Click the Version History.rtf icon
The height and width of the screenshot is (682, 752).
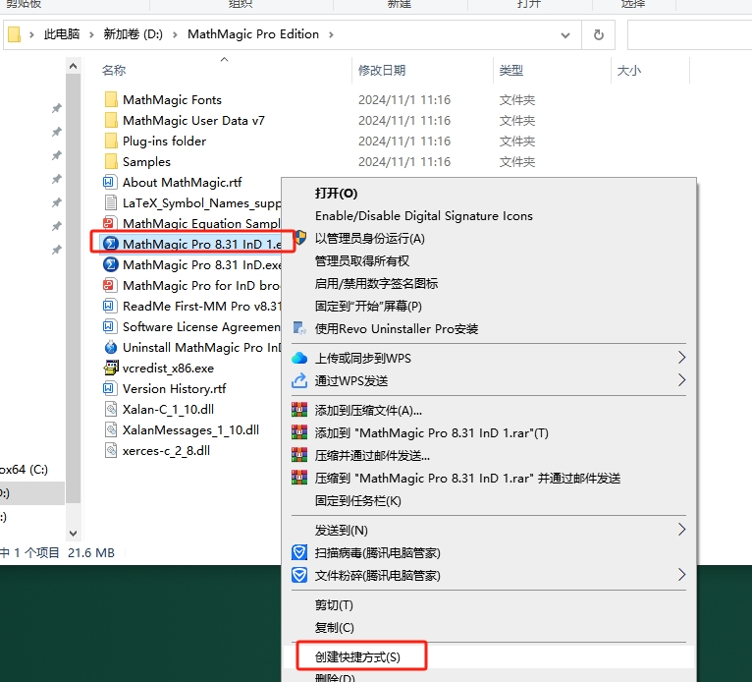coord(109,388)
